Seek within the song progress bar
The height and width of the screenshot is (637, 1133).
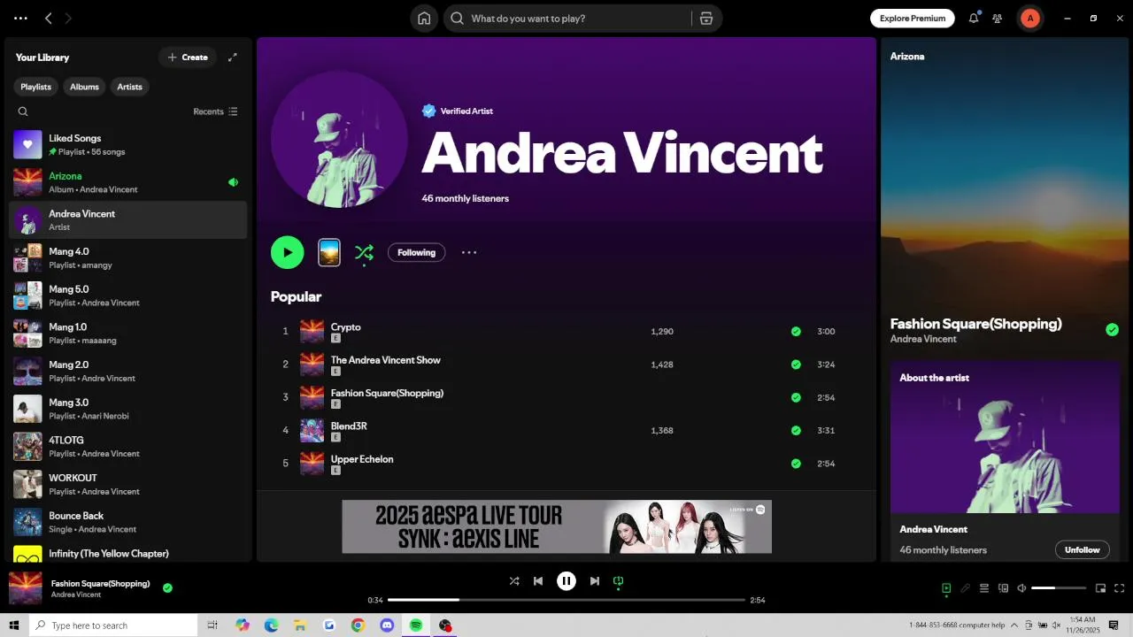[566, 600]
